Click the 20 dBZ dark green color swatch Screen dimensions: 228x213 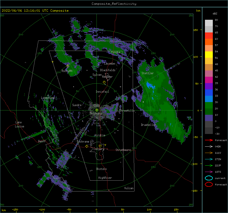pyautogui.click(x=209, y=111)
